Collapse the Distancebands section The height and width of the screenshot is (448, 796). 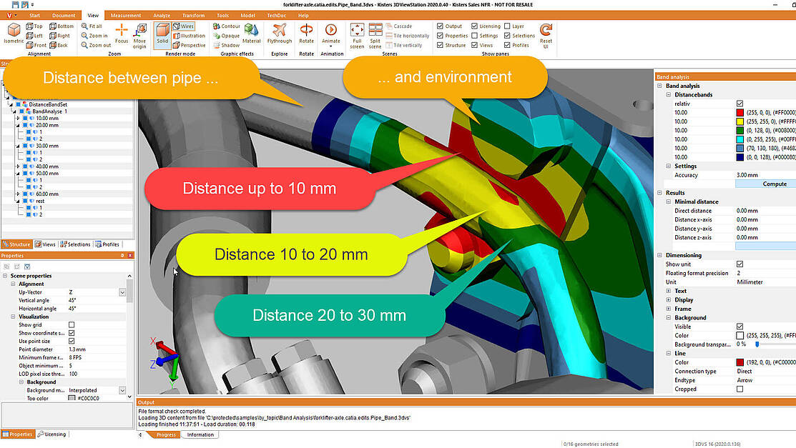tap(669, 95)
